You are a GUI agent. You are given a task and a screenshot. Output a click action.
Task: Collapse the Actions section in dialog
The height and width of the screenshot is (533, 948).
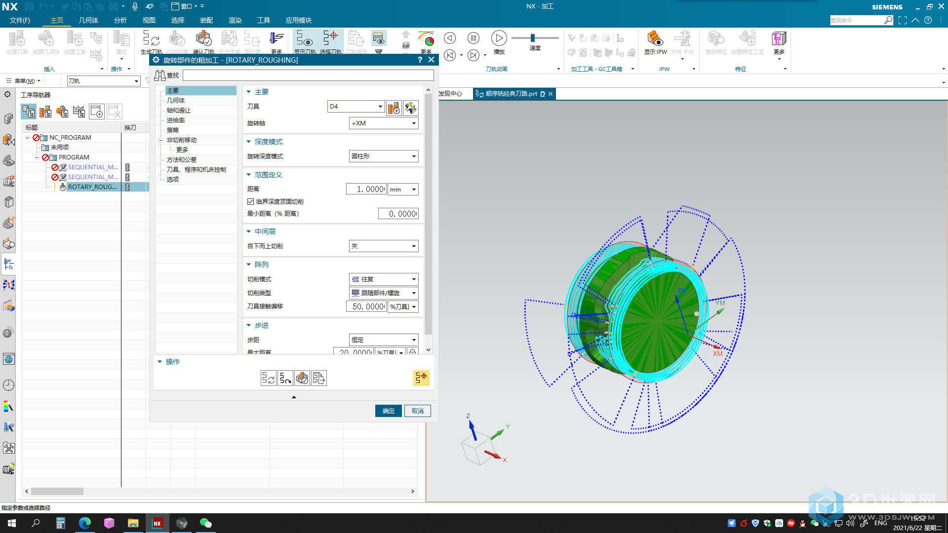[160, 362]
